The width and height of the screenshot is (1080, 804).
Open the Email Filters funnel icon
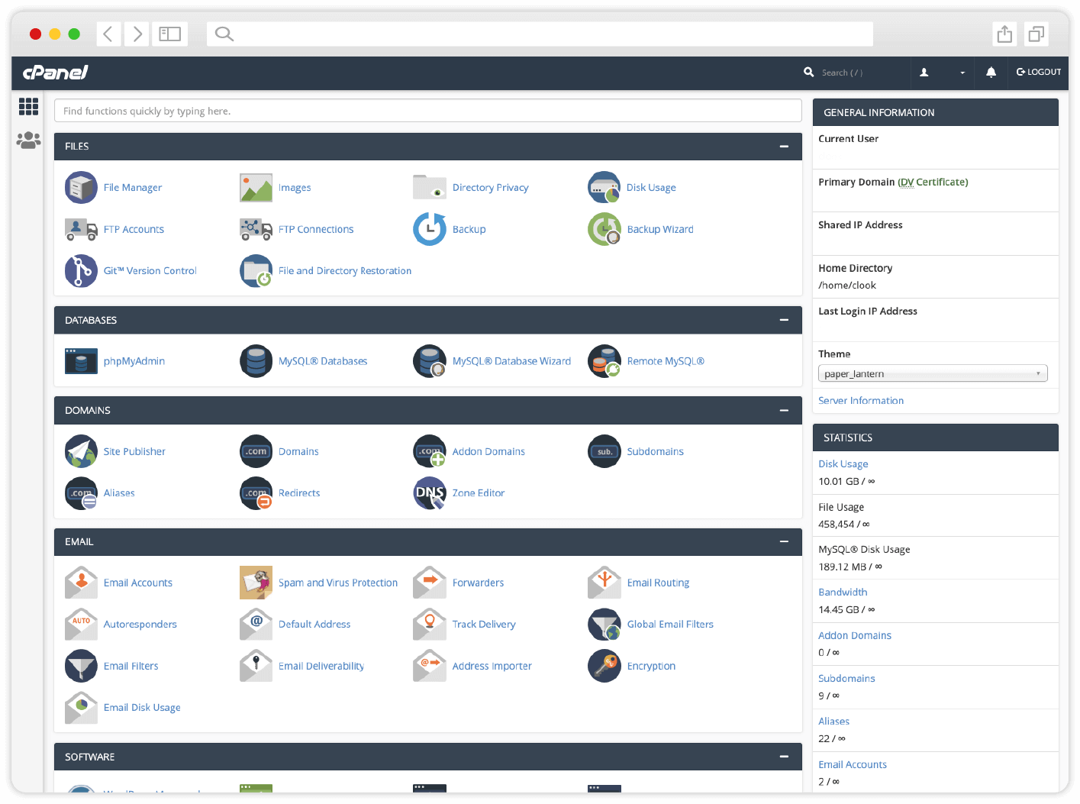coord(81,666)
